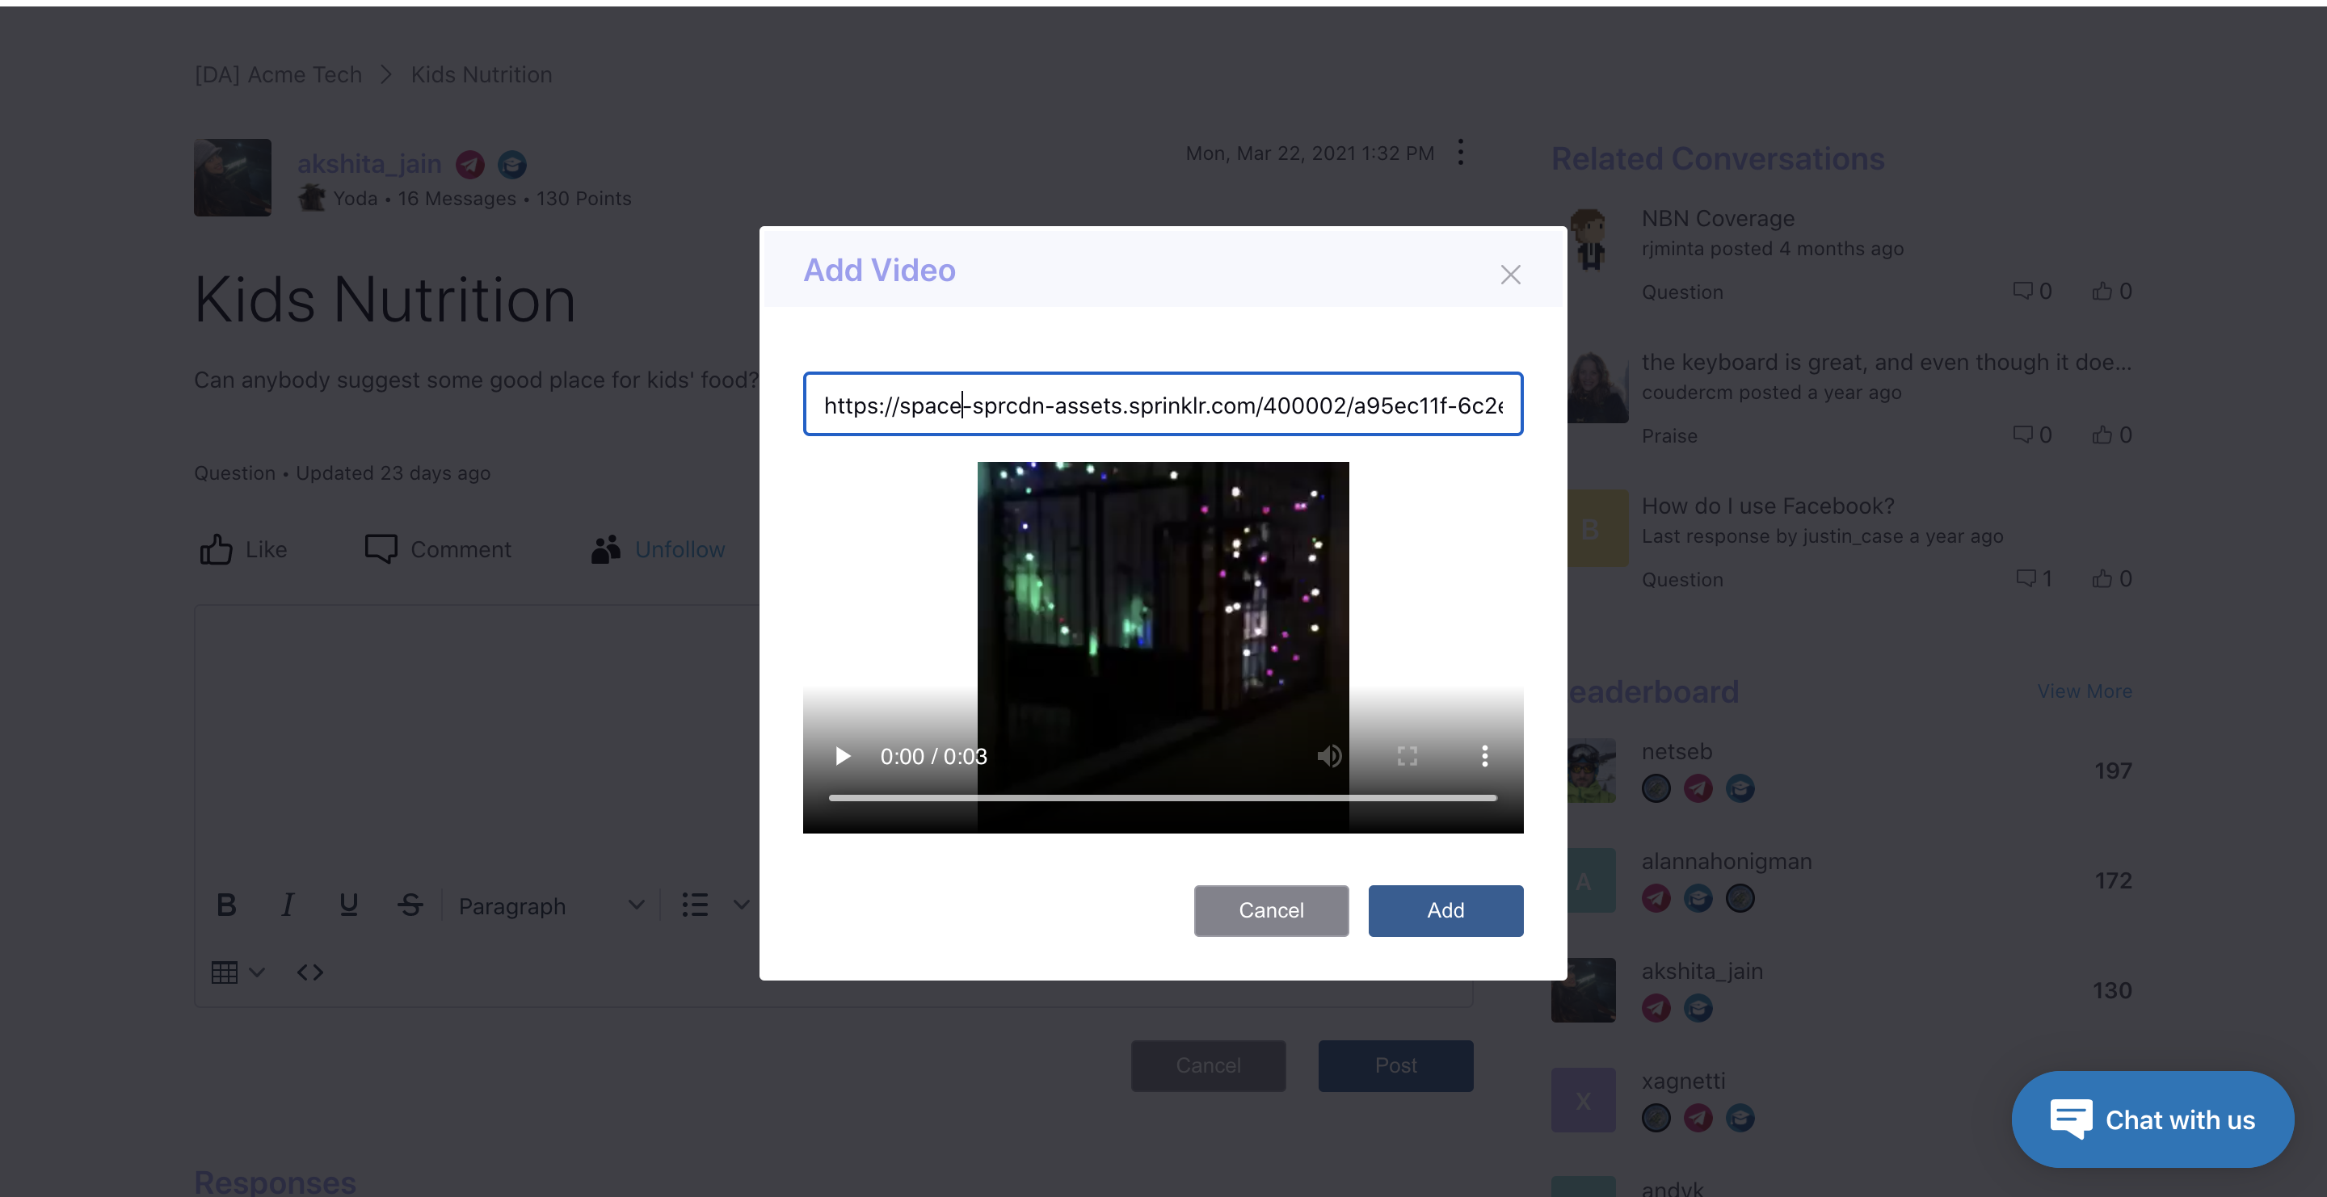Click like count on keyboard is great
2327x1197 pixels.
pos(2112,435)
